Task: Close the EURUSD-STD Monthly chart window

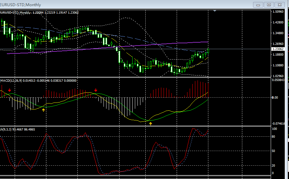Action: coord(280,5)
